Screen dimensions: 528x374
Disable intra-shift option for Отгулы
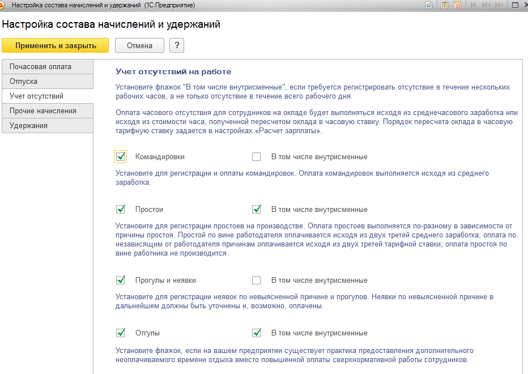256,333
